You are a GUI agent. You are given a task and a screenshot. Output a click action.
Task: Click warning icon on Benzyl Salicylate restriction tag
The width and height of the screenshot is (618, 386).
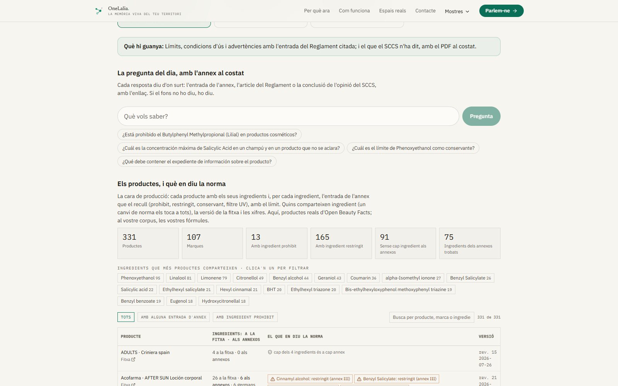359,379
